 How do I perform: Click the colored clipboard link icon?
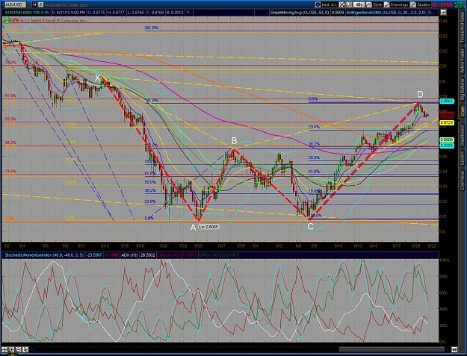coord(34,4)
